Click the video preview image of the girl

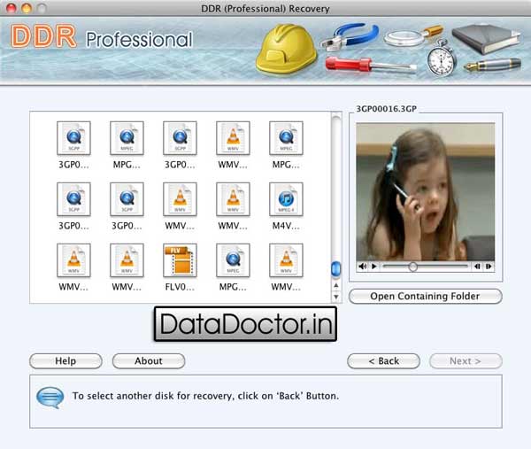pyautogui.click(x=426, y=192)
